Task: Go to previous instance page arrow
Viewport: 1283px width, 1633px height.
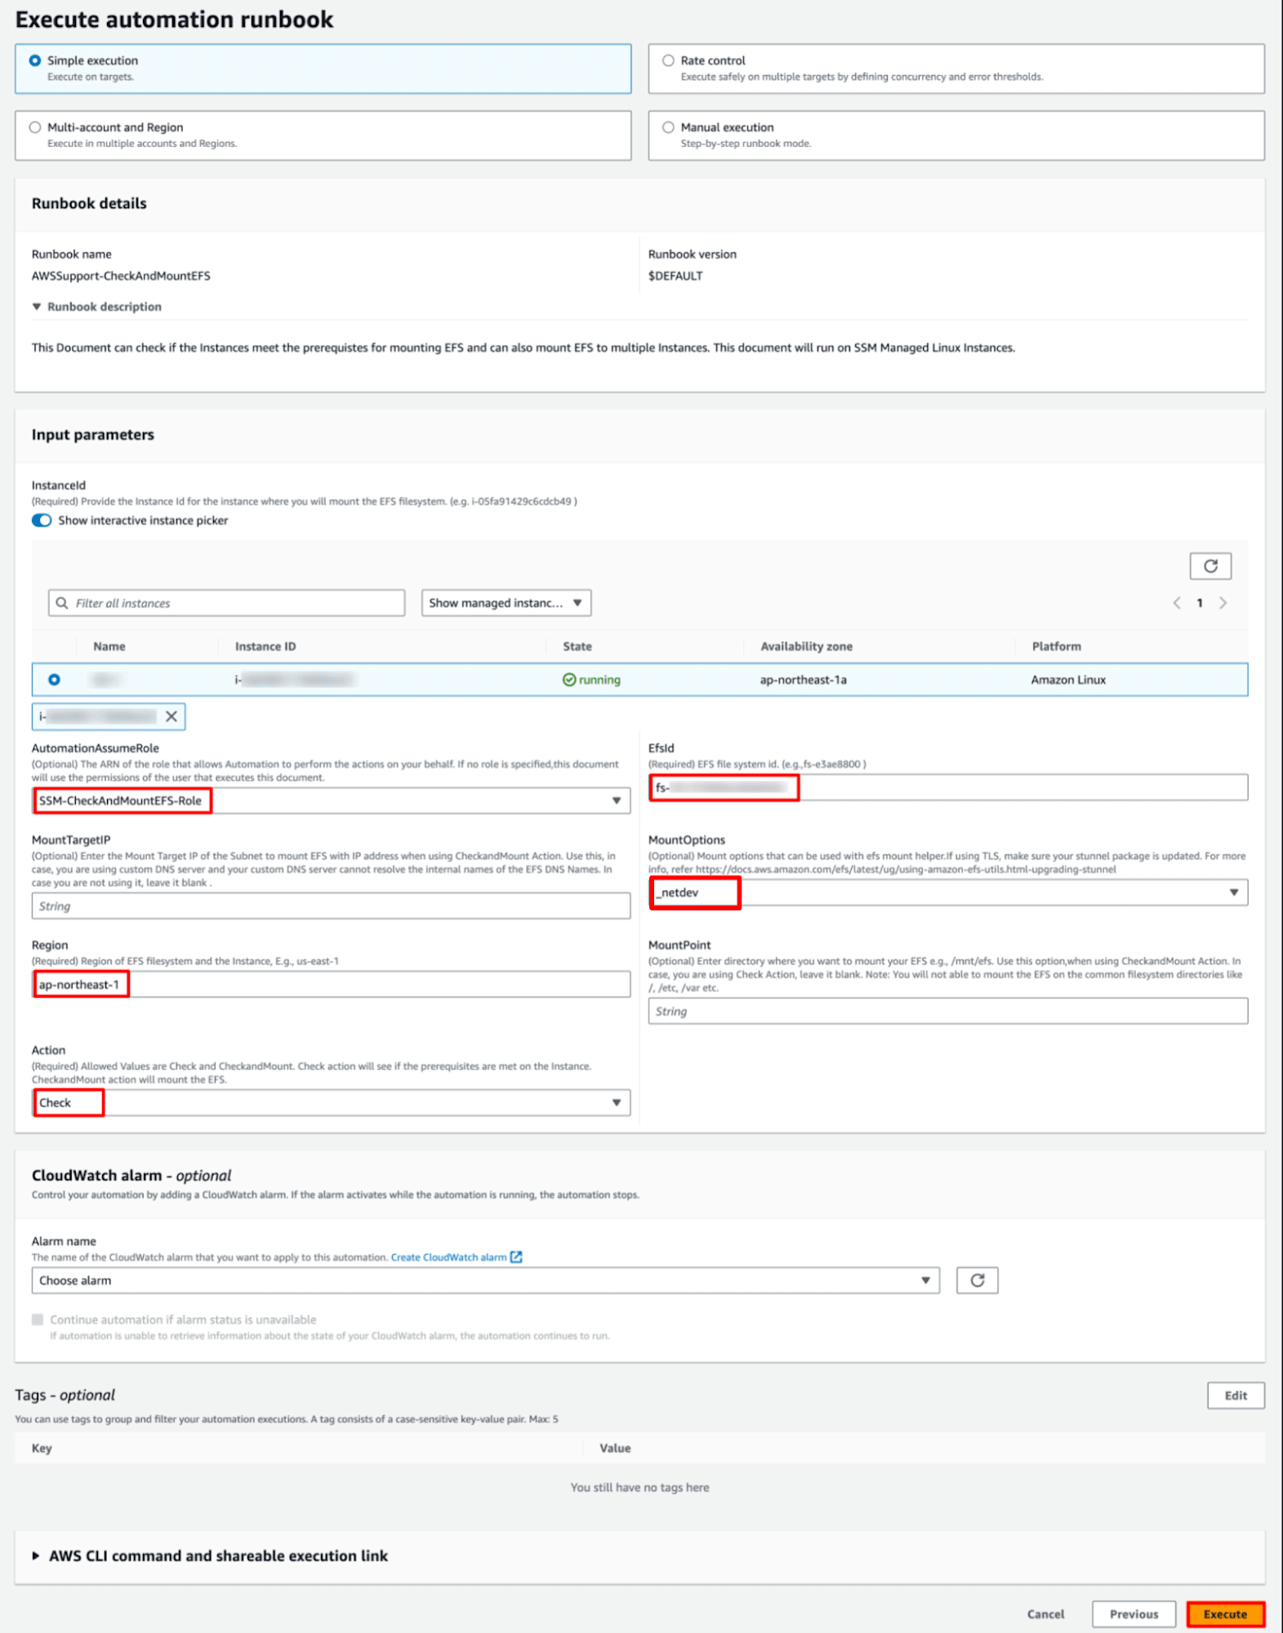Action: (1177, 603)
